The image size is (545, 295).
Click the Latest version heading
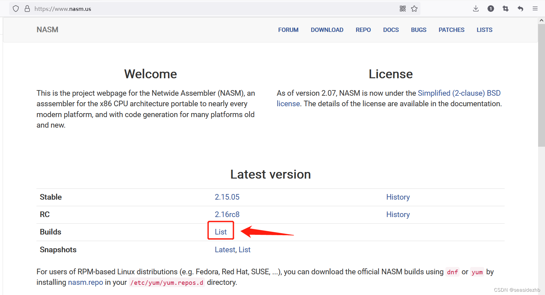[x=270, y=174]
